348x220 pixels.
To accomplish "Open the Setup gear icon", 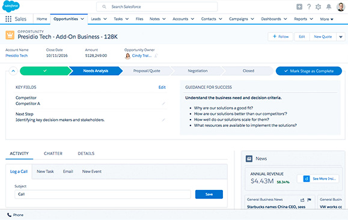I will point(319,7).
